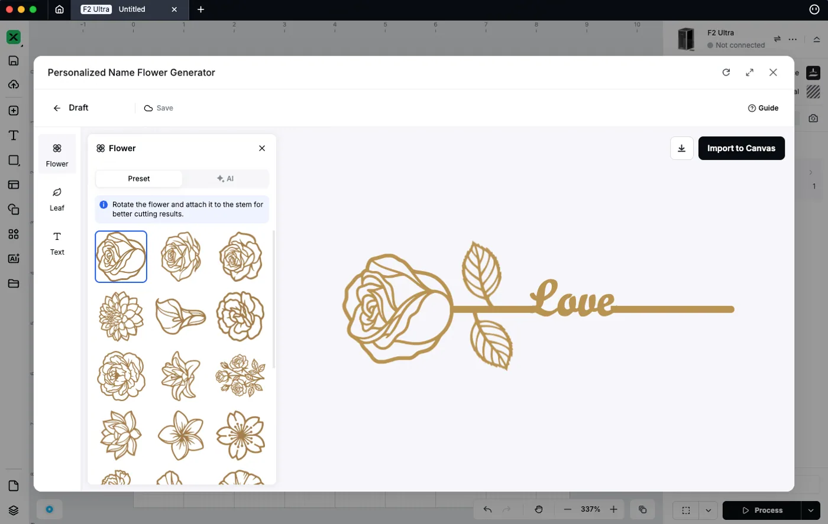828x524 pixels.
Task: Open the Guide help link
Action: click(763, 108)
